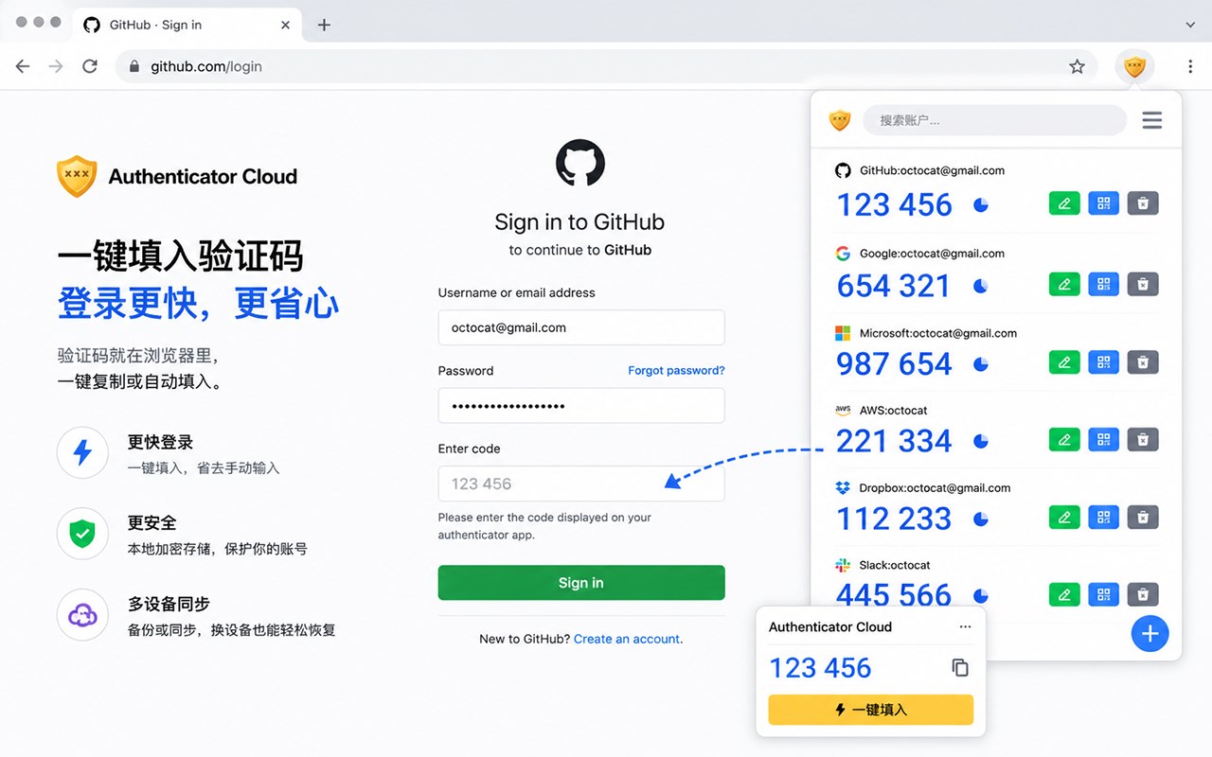Close the GitHub · Sign in tab
Viewport: 1212px width, 757px height.
(x=286, y=25)
